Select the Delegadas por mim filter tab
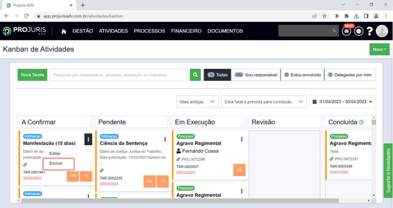 tap(350, 75)
